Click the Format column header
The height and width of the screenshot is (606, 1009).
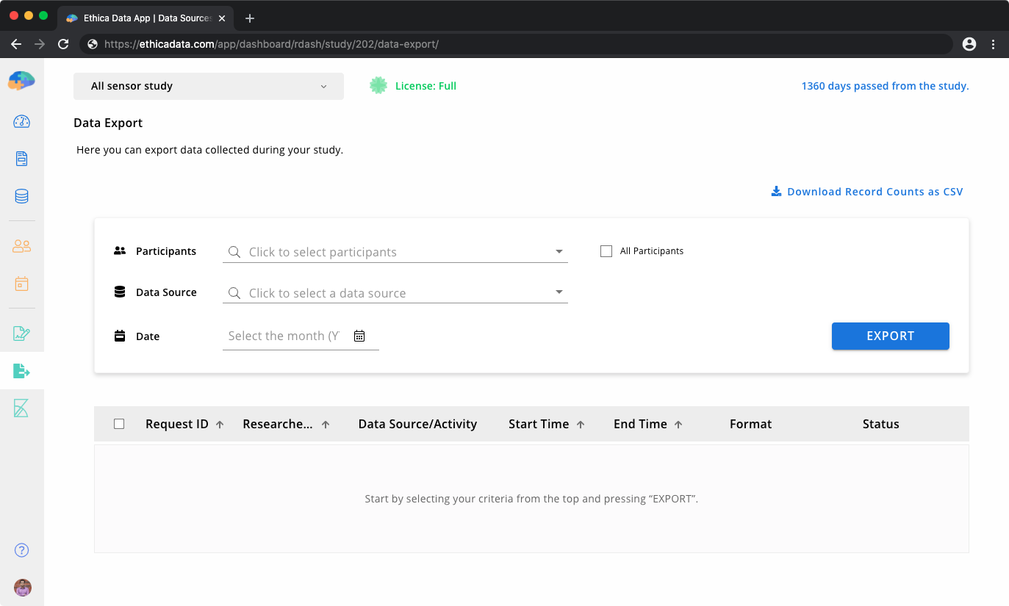[750, 424]
